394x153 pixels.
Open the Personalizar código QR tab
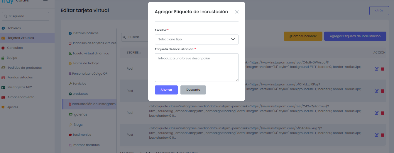(x=90, y=73)
